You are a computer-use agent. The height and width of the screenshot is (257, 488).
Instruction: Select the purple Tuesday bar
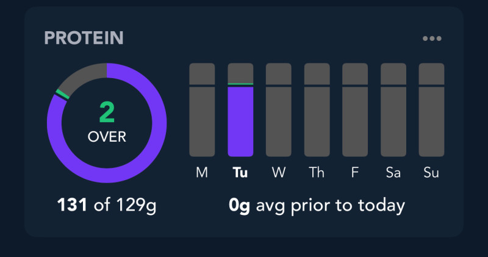pos(240,121)
